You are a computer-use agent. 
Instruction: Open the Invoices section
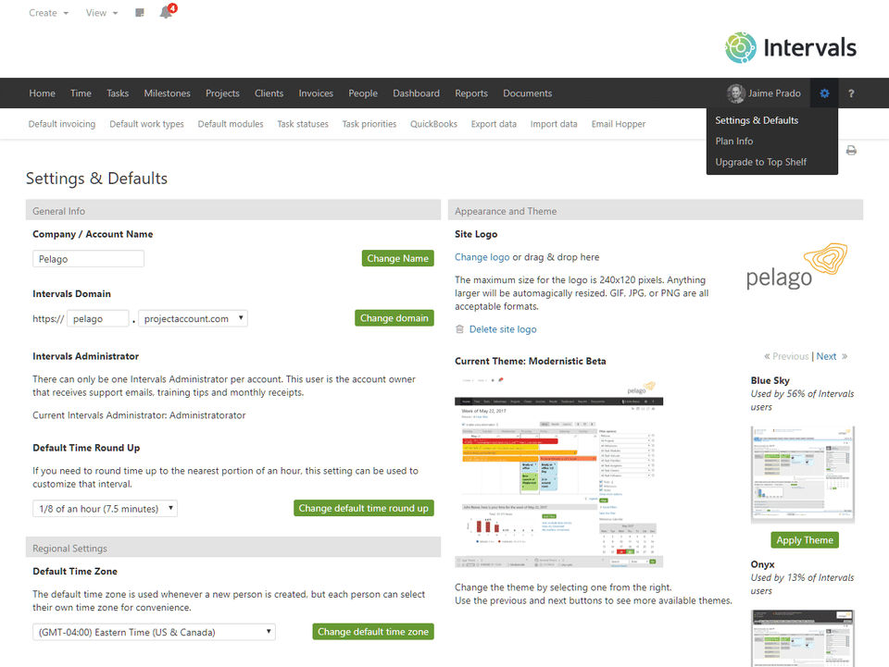point(316,93)
